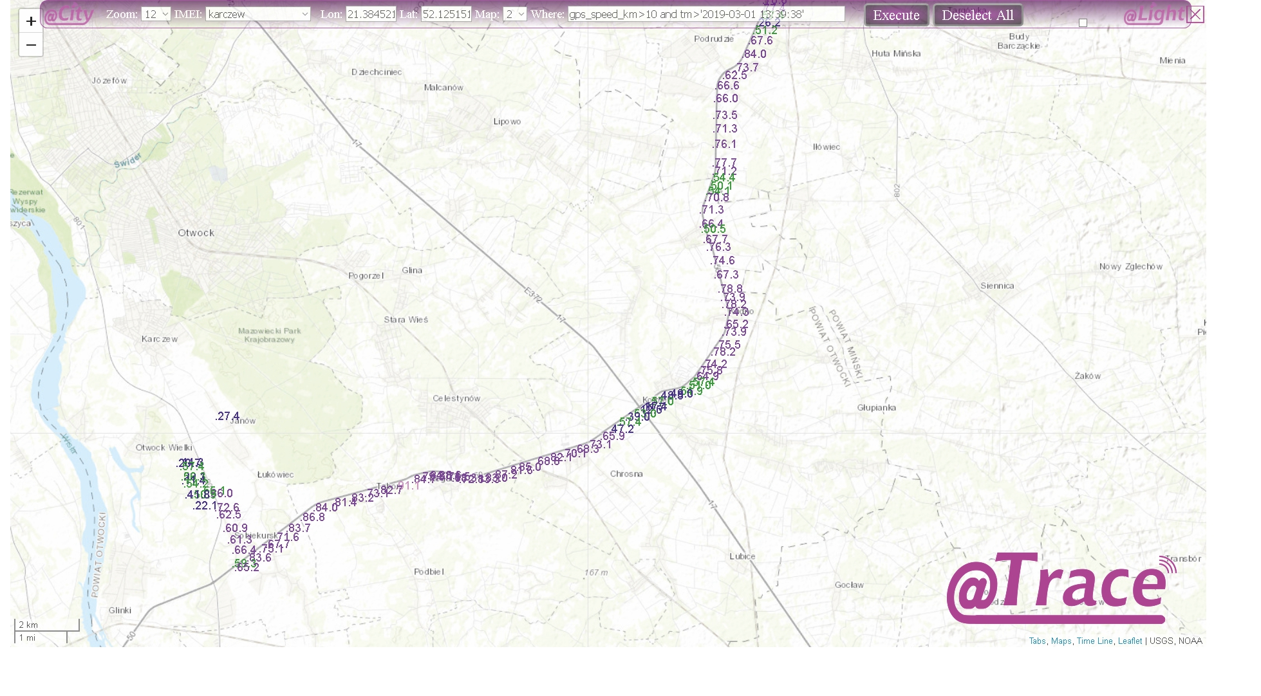1261x696 pixels.
Task: Click the @City logo
Action: point(70,15)
